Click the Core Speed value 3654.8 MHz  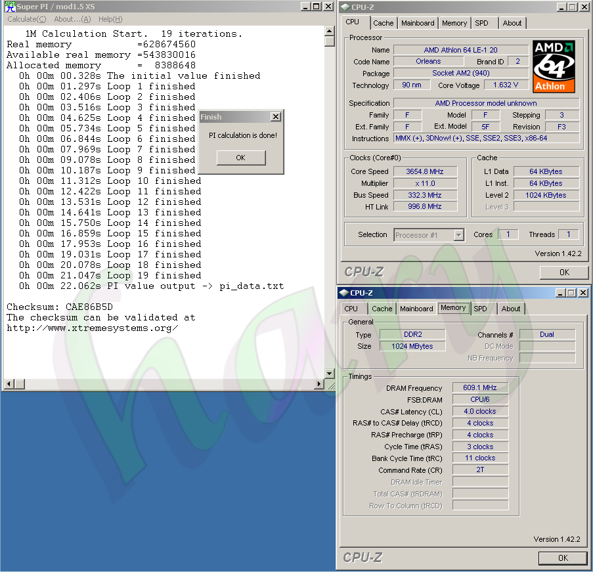coord(425,171)
